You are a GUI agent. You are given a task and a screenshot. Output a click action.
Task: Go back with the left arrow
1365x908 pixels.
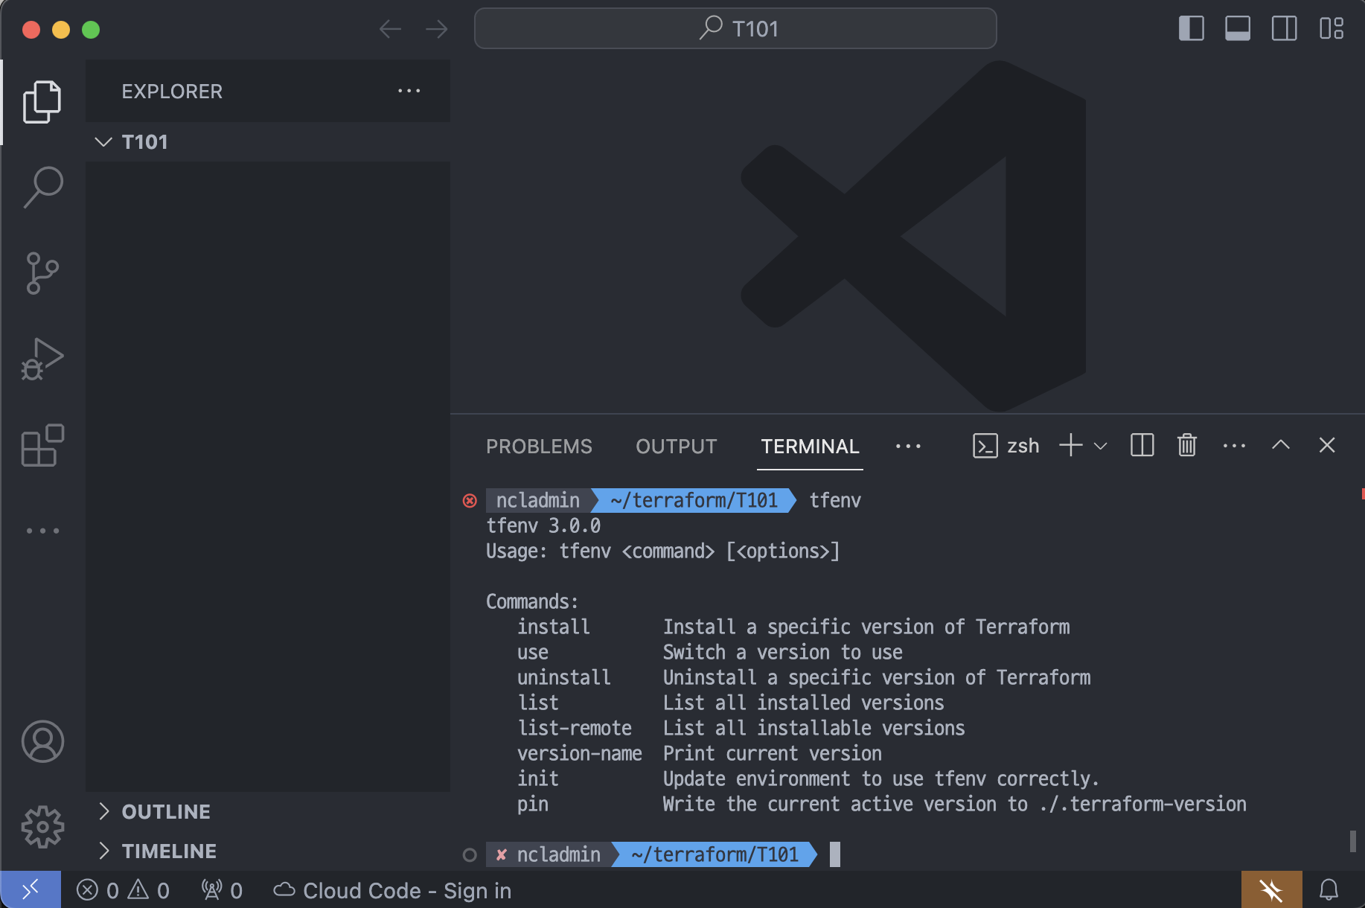point(390,29)
